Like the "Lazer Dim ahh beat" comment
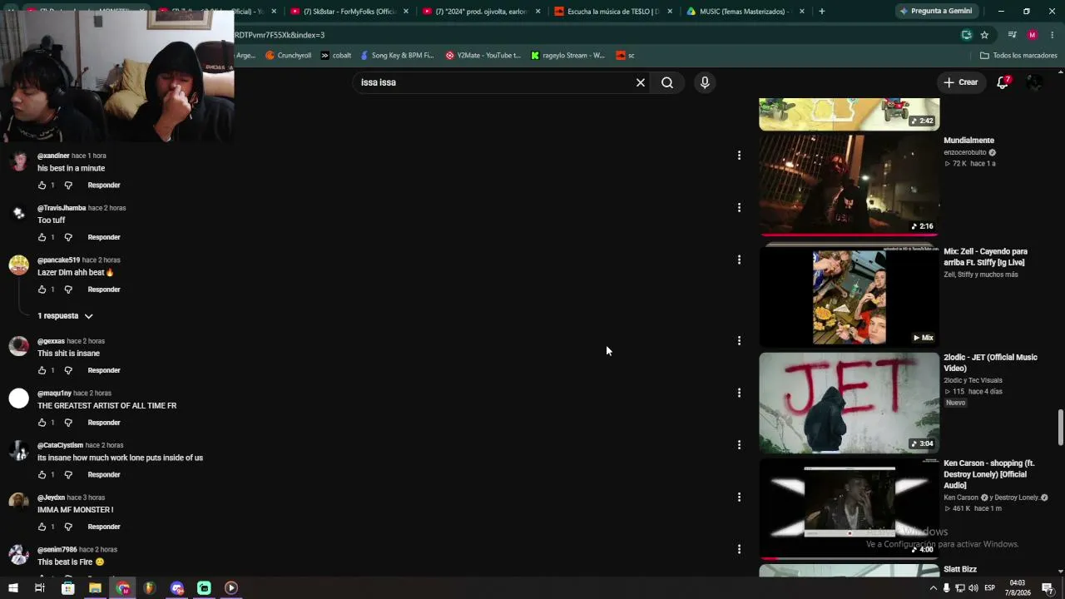The width and height of the screenshot is (1065, 599). pyautogui.click(x=42, y=290)
